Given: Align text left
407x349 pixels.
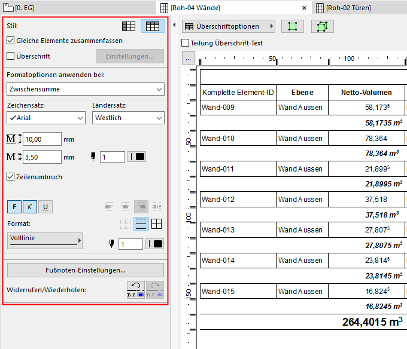Looking at the screenshot, I should click(109, 207).
